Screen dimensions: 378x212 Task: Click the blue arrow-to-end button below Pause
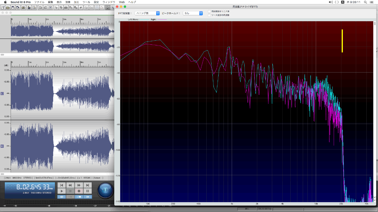88,197
